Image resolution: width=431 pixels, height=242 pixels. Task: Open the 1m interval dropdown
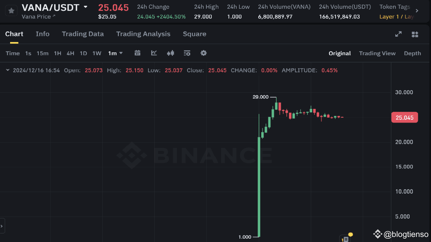click(115, 53)
